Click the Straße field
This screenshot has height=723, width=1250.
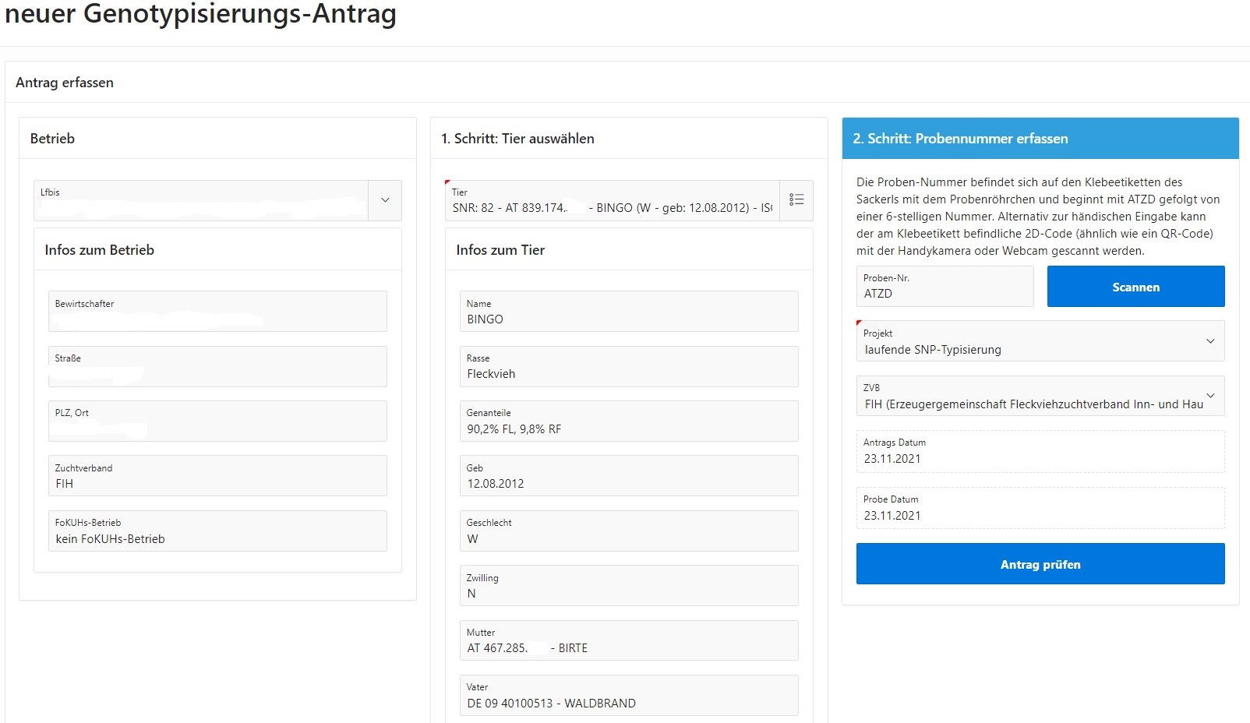tap(217, 367)
